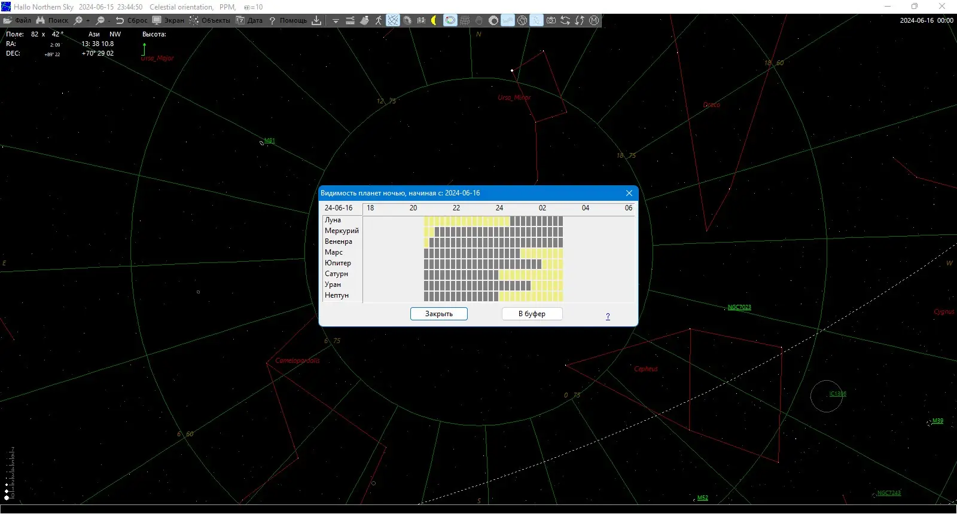
Task: Click the В буфер copy button
Action: pyautogui.click(x=532, y=314)
